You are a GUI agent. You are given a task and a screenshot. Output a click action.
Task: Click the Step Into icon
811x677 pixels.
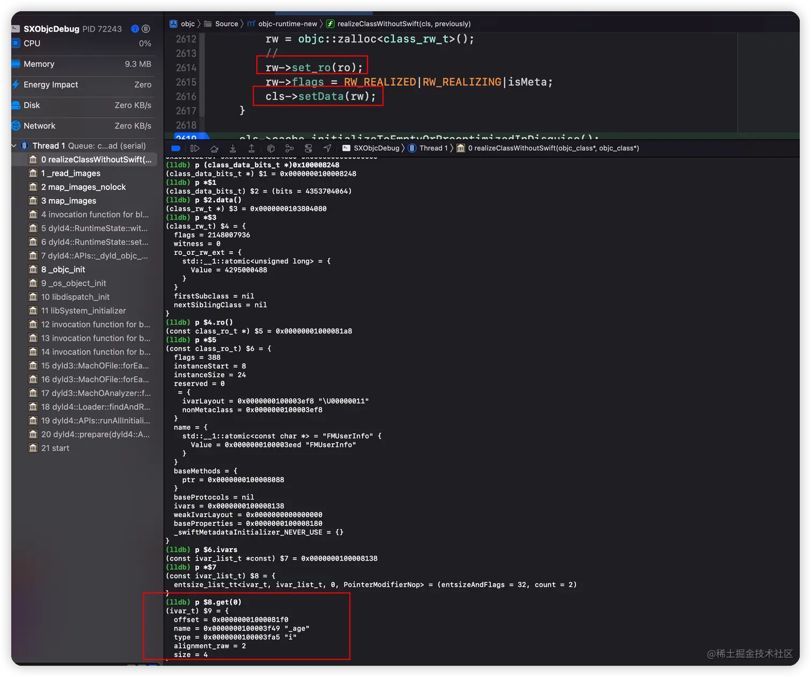233,149
